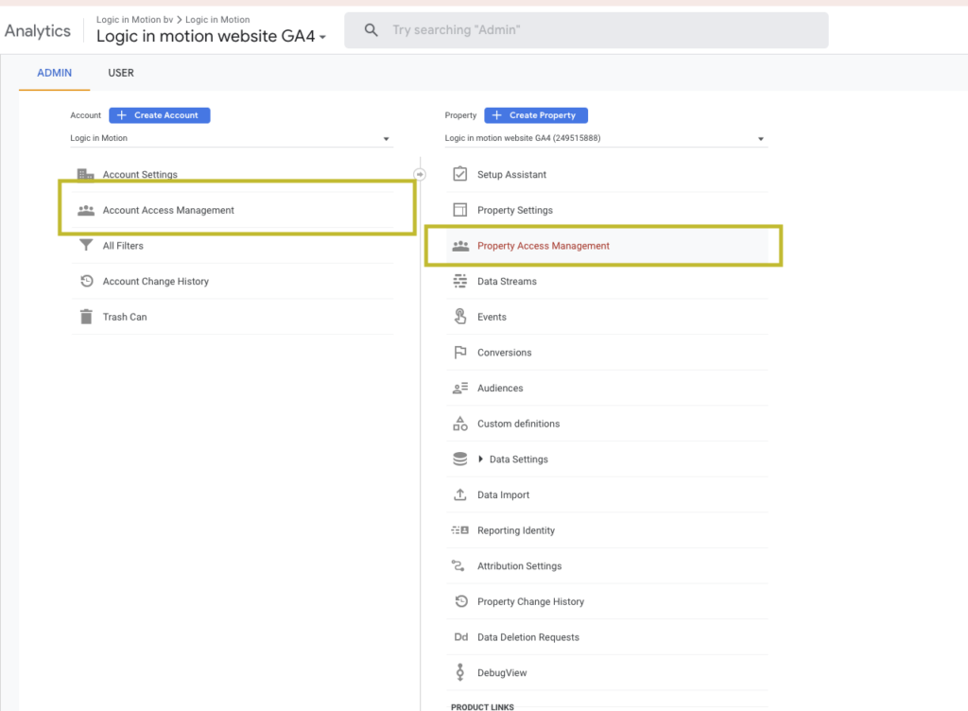Image resolution: width=968 pixels, height=711 pixels.
Task: Open Attribution Settings
Action: pyautogui.click(x=519, y=566)
